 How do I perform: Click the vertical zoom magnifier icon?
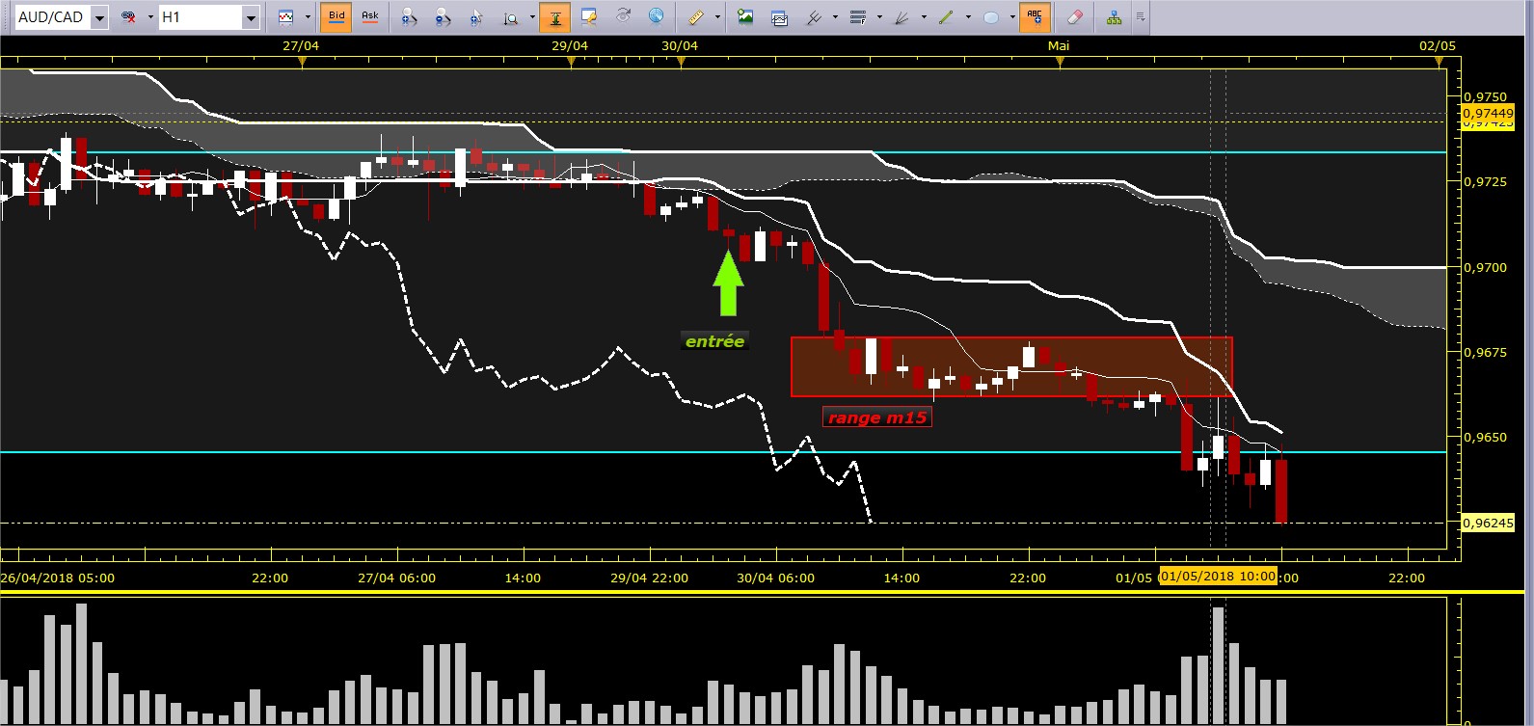[511, 17]
